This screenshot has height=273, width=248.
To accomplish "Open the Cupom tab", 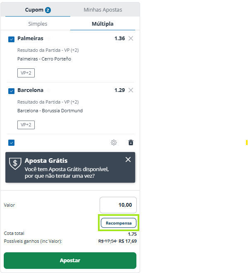I will click(38, 10).
